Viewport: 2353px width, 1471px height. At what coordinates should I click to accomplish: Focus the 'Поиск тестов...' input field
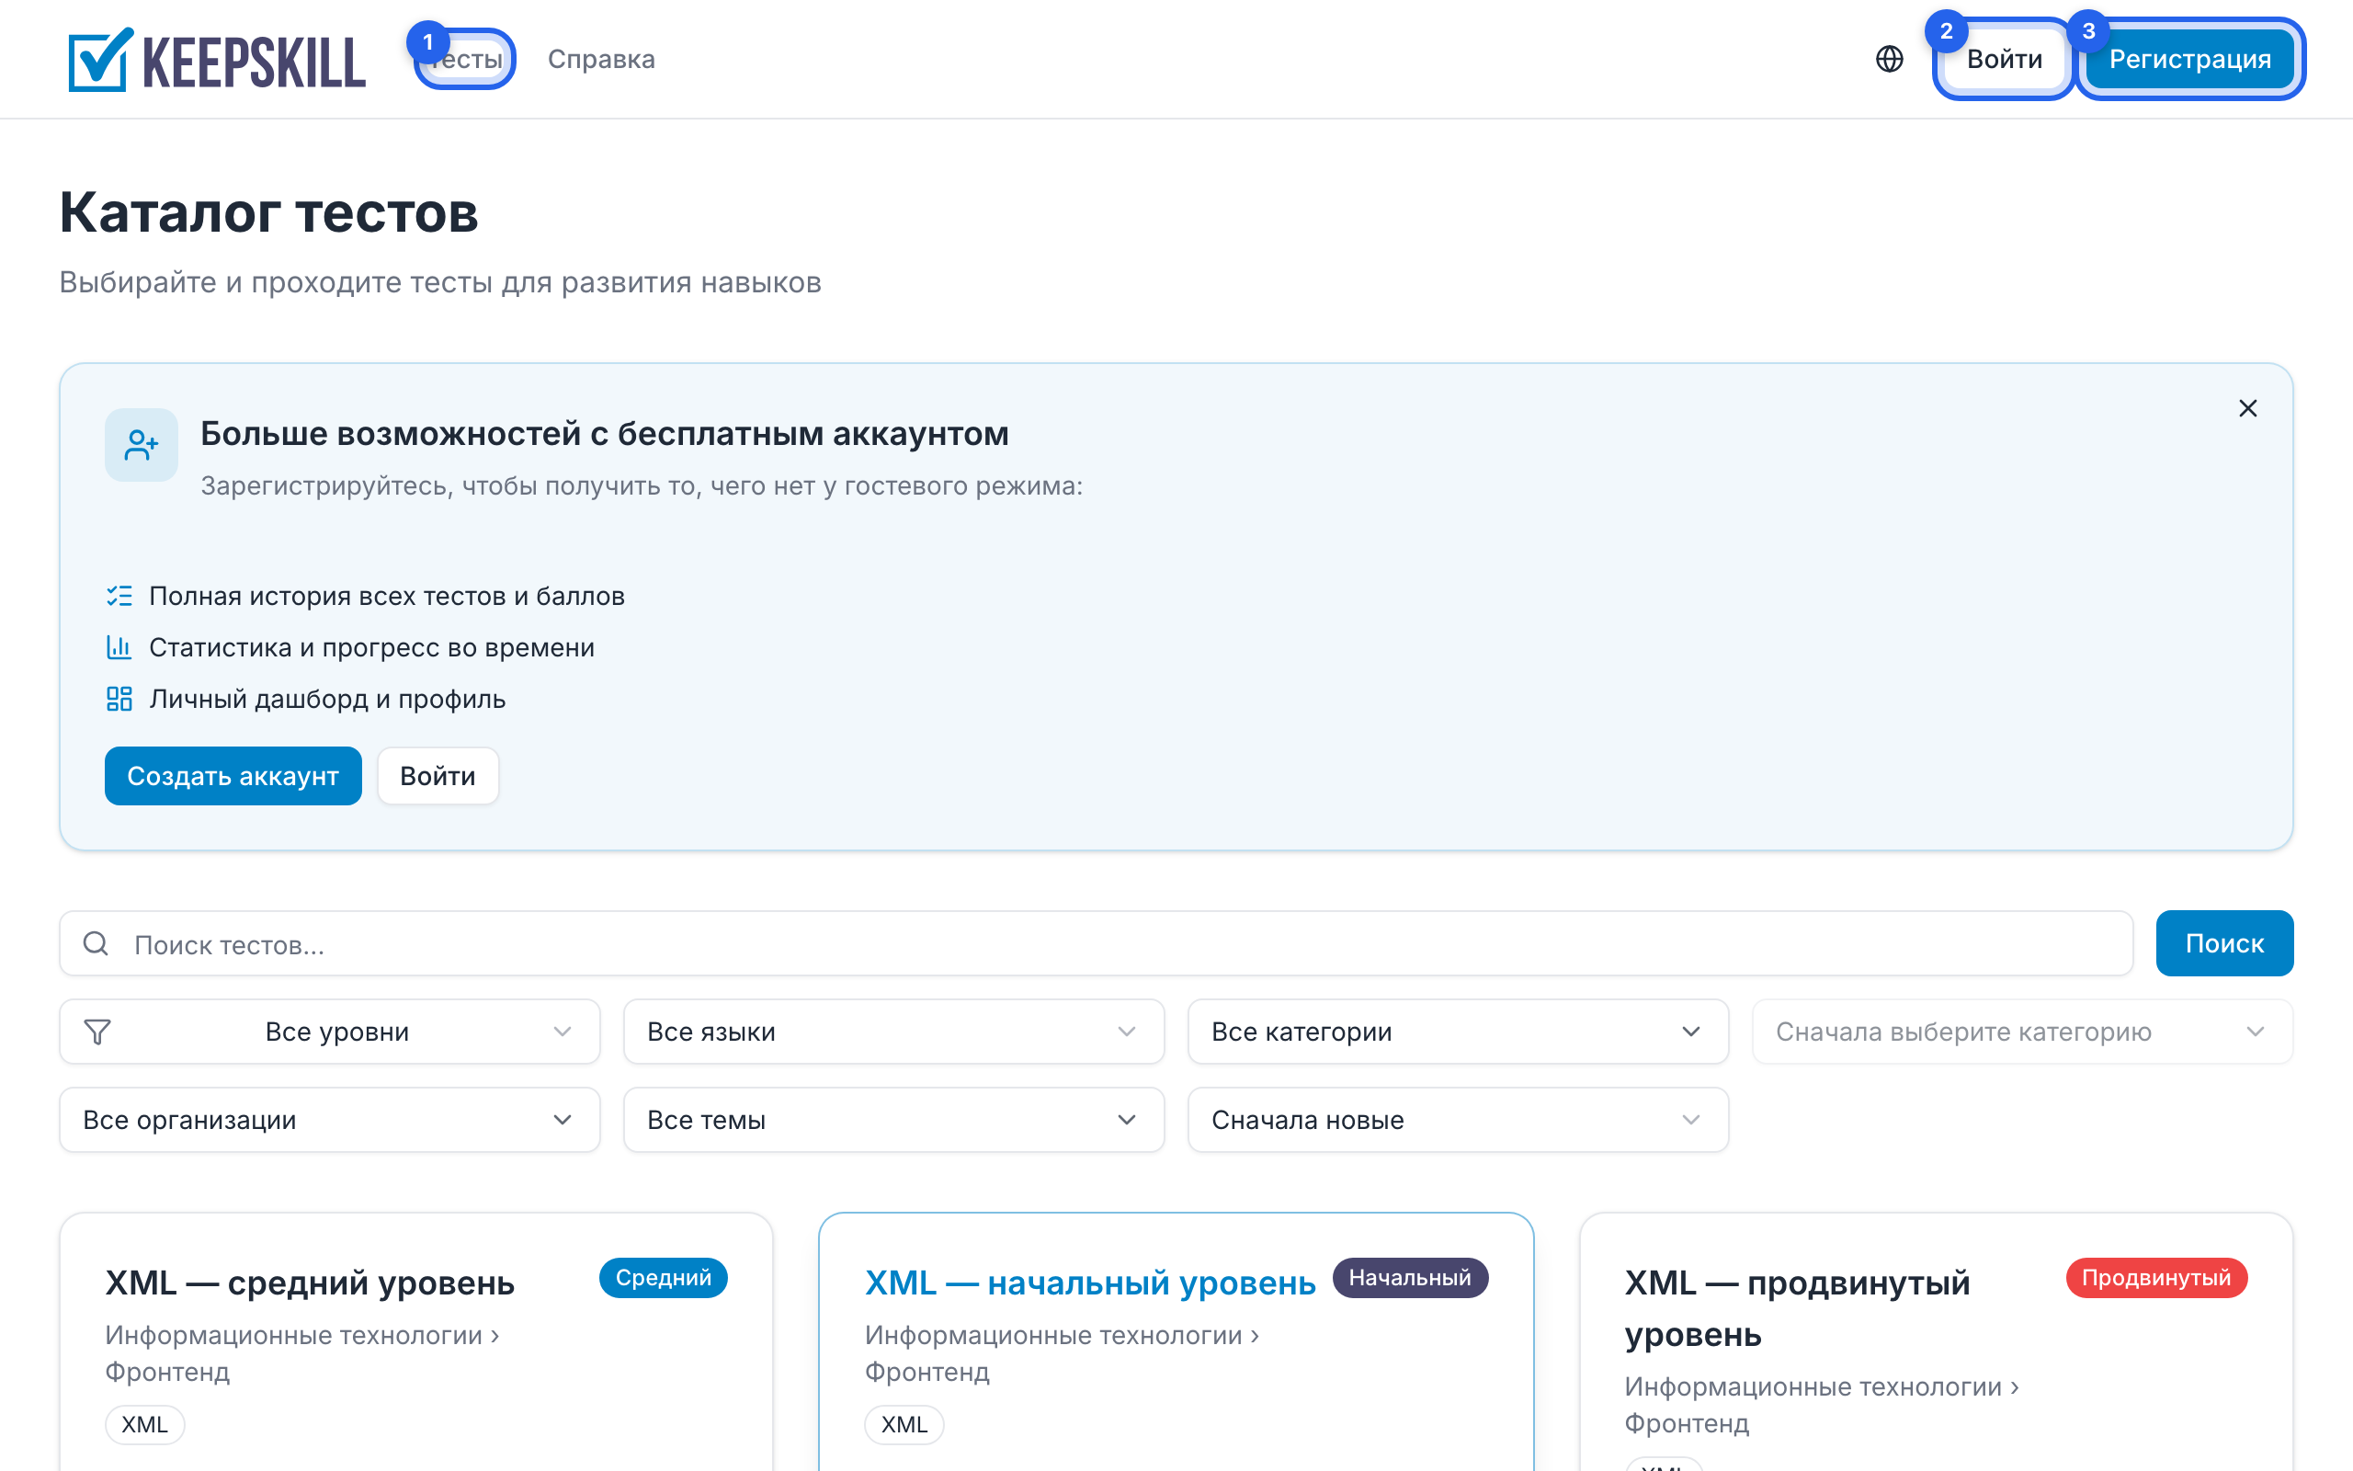1096,943
